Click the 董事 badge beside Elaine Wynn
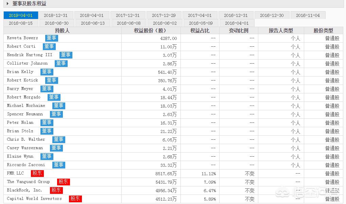 tap(47, 156)
